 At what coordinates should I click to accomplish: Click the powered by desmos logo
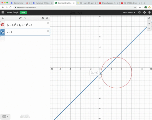pos(25,117)
